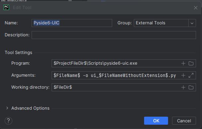Click the Advanced Options label text
Viewport: 202px width, 129px height.
[x=30, y=108]
